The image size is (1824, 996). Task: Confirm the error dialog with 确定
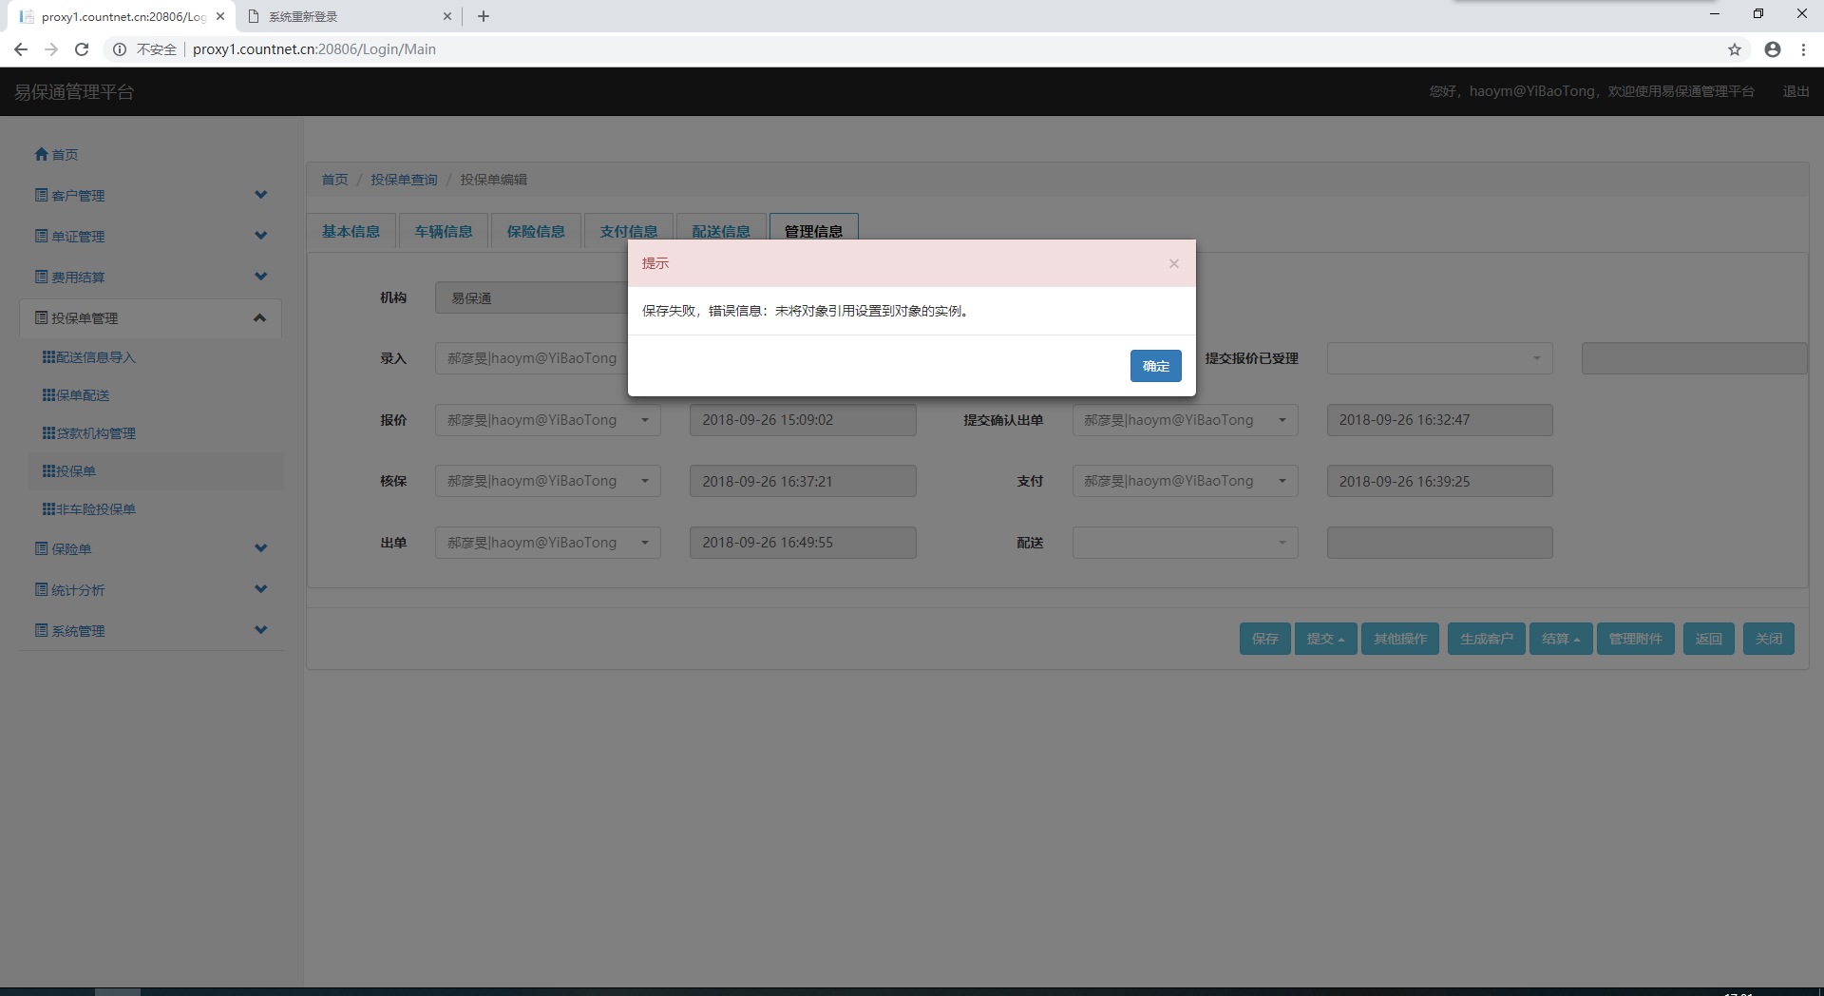(1156, 366)
